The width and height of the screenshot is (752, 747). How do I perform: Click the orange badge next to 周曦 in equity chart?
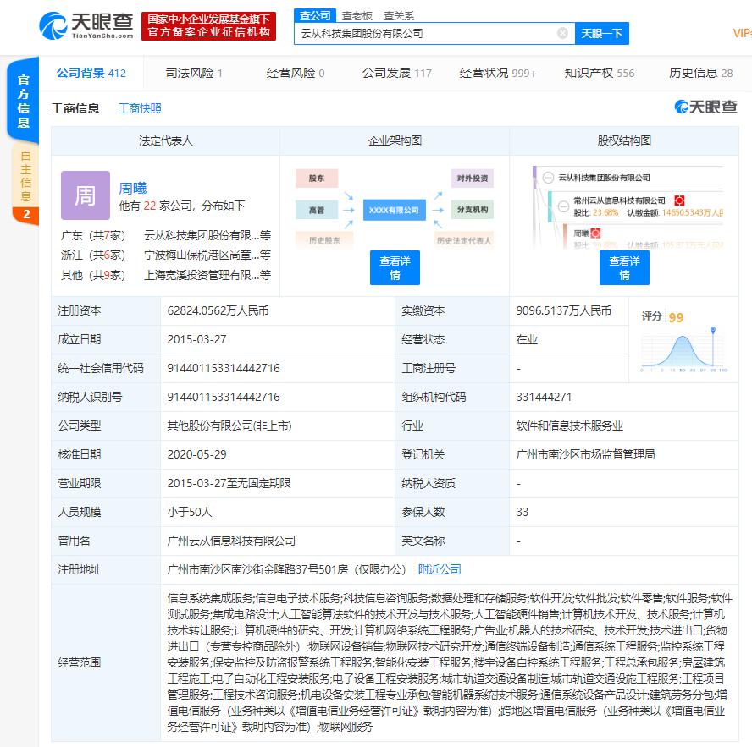click(x=596, y=233)
